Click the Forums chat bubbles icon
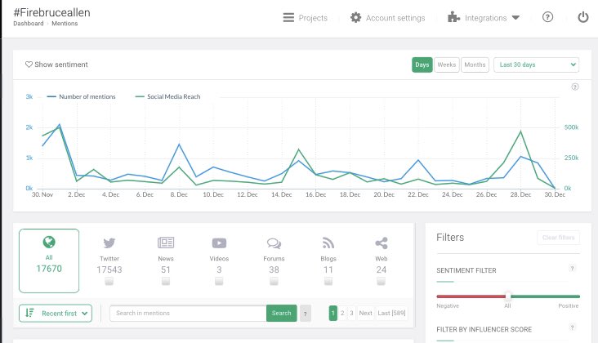Screen dimensions: 598x343 point(274,243)
